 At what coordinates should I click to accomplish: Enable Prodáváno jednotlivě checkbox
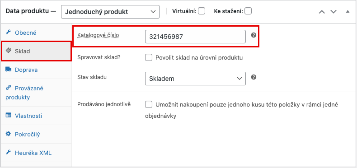click(x=149, y=104)
